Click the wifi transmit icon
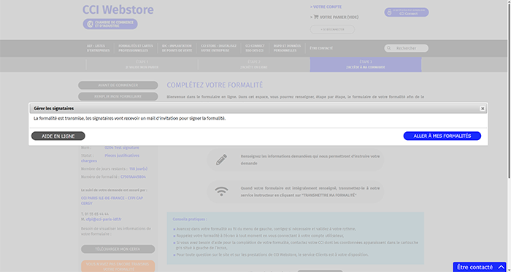 pos(222,191)
